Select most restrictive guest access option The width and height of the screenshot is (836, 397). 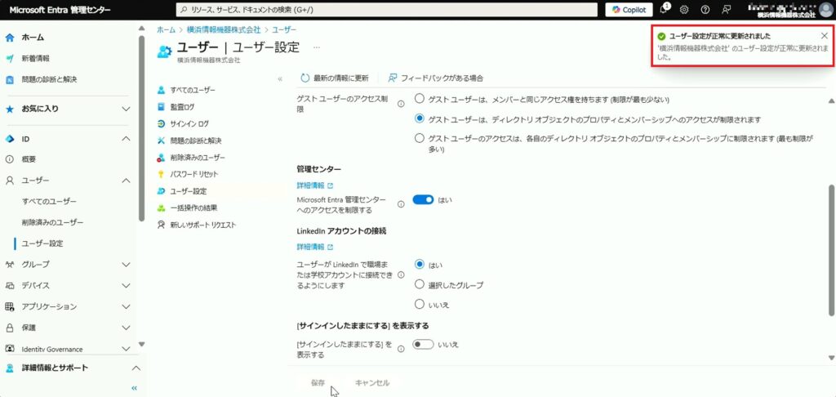tap(420, 138)
